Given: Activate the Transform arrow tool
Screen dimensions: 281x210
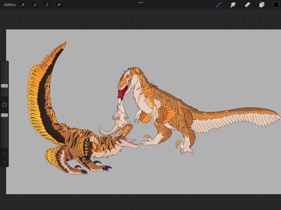Looking at the screenshot, I should tap(59, 5).
